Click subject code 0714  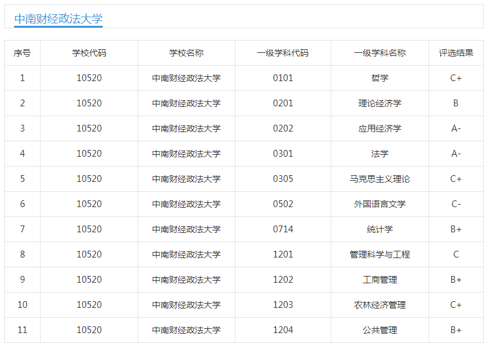(x=283, y=229)
